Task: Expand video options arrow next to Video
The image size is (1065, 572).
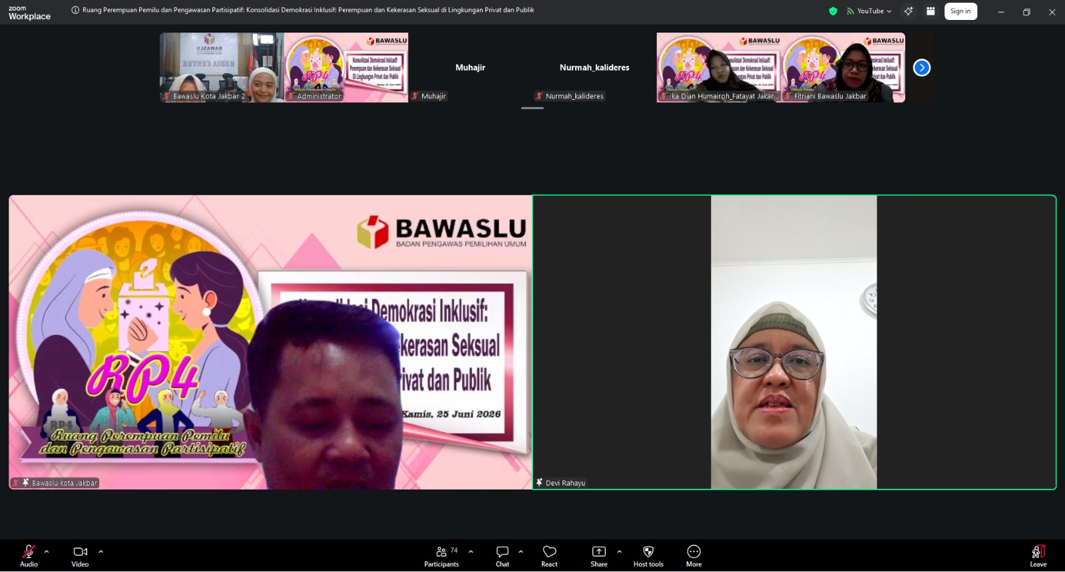Action: click(101, 551)
